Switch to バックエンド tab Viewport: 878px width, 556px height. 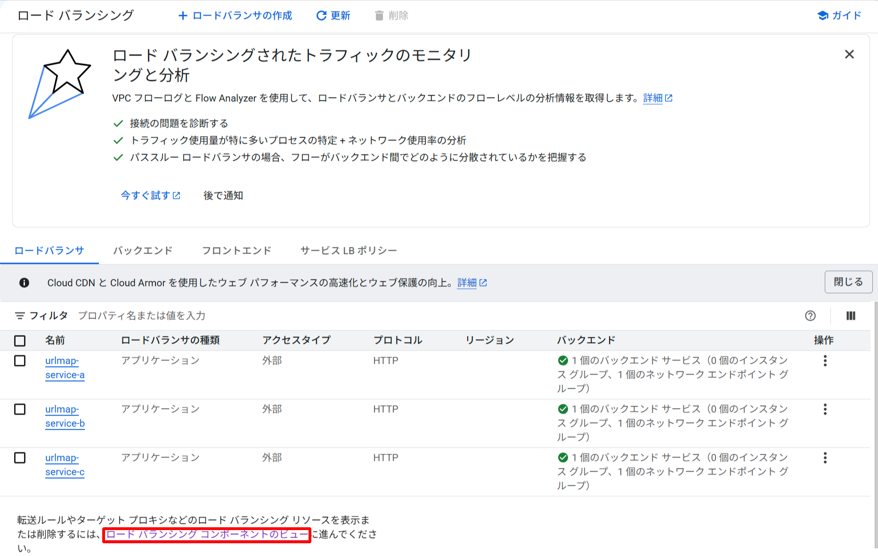143,251
